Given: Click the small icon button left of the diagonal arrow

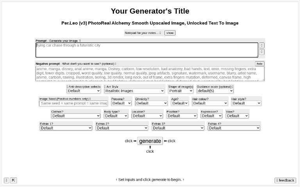Looking at the screenshot, I should pyautogui.click(x=6, y=180).
